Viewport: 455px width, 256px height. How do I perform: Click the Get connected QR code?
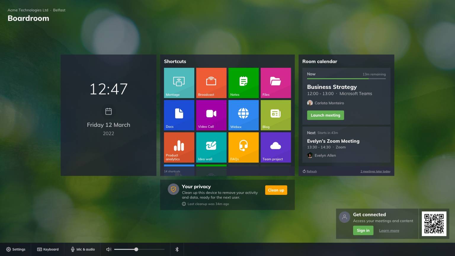(434, 224)
